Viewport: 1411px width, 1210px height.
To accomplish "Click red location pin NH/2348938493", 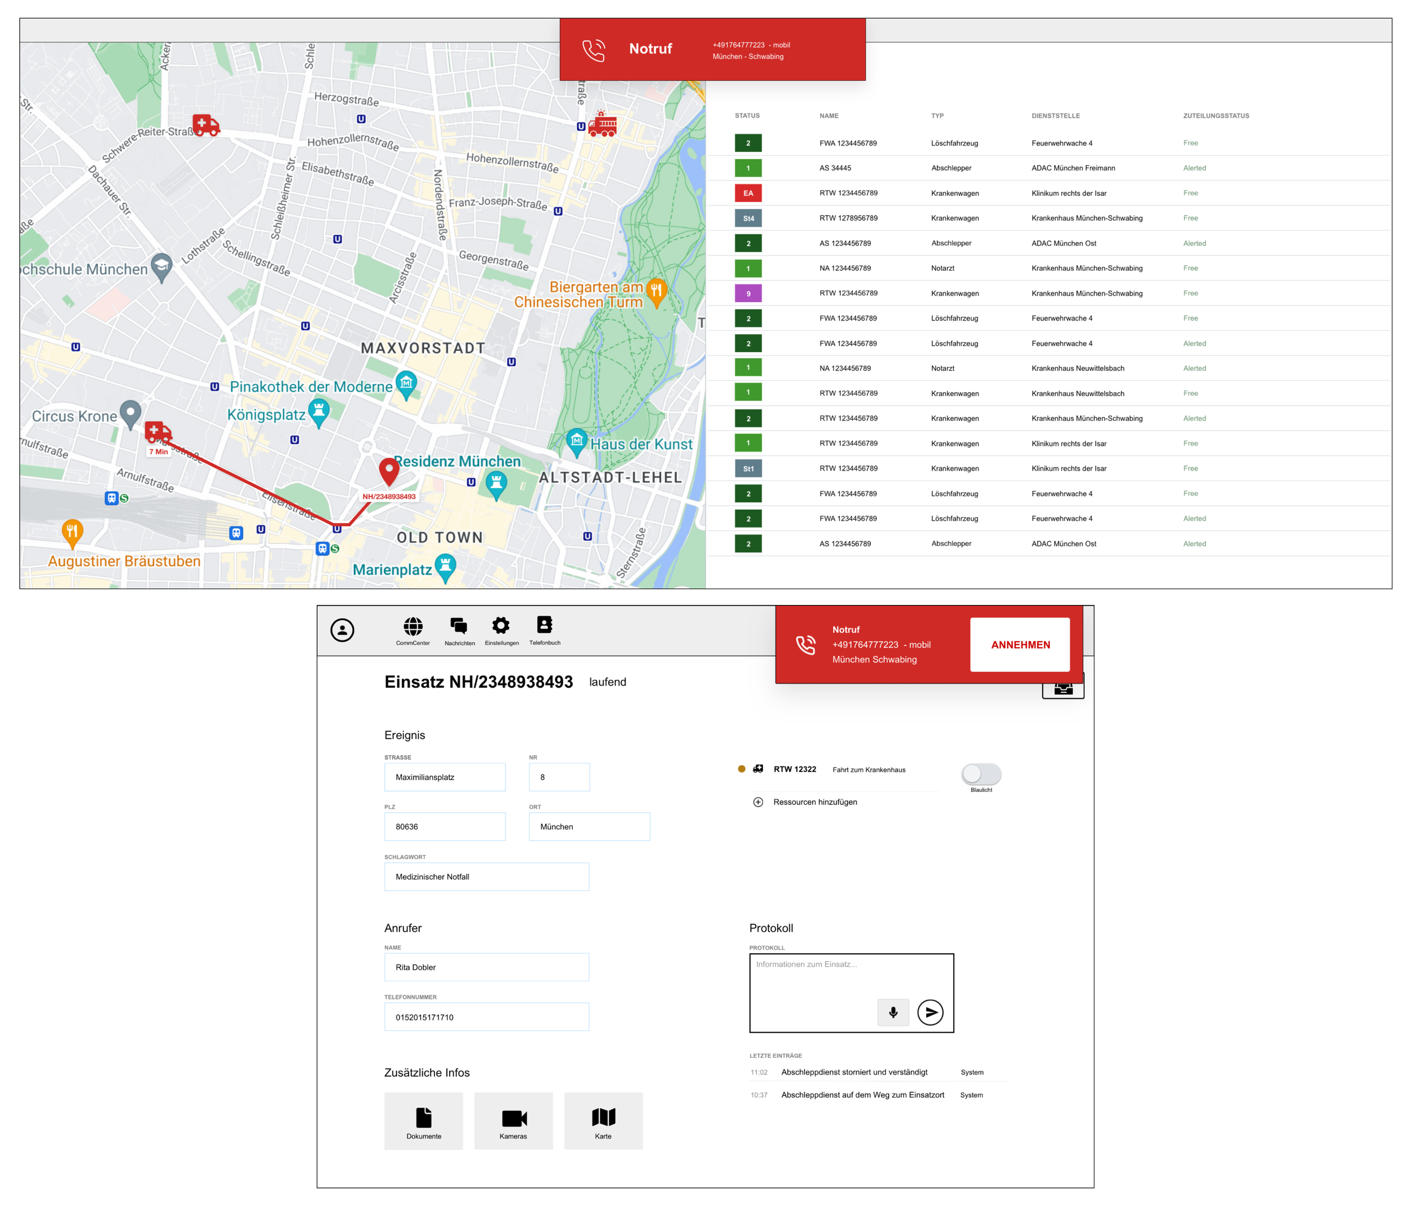I will point(389,471).
